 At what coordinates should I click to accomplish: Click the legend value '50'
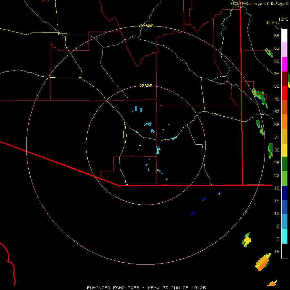[277, 86]
